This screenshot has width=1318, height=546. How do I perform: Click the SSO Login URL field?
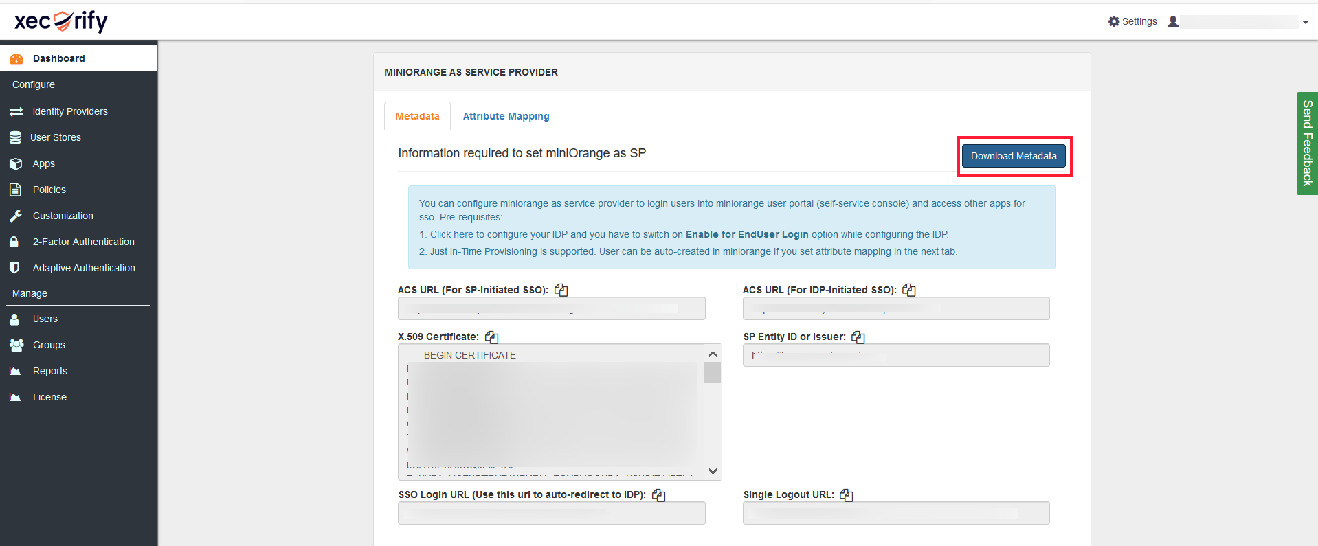552,513
